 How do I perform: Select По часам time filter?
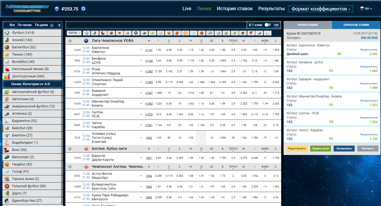click(x=24, y=25)
